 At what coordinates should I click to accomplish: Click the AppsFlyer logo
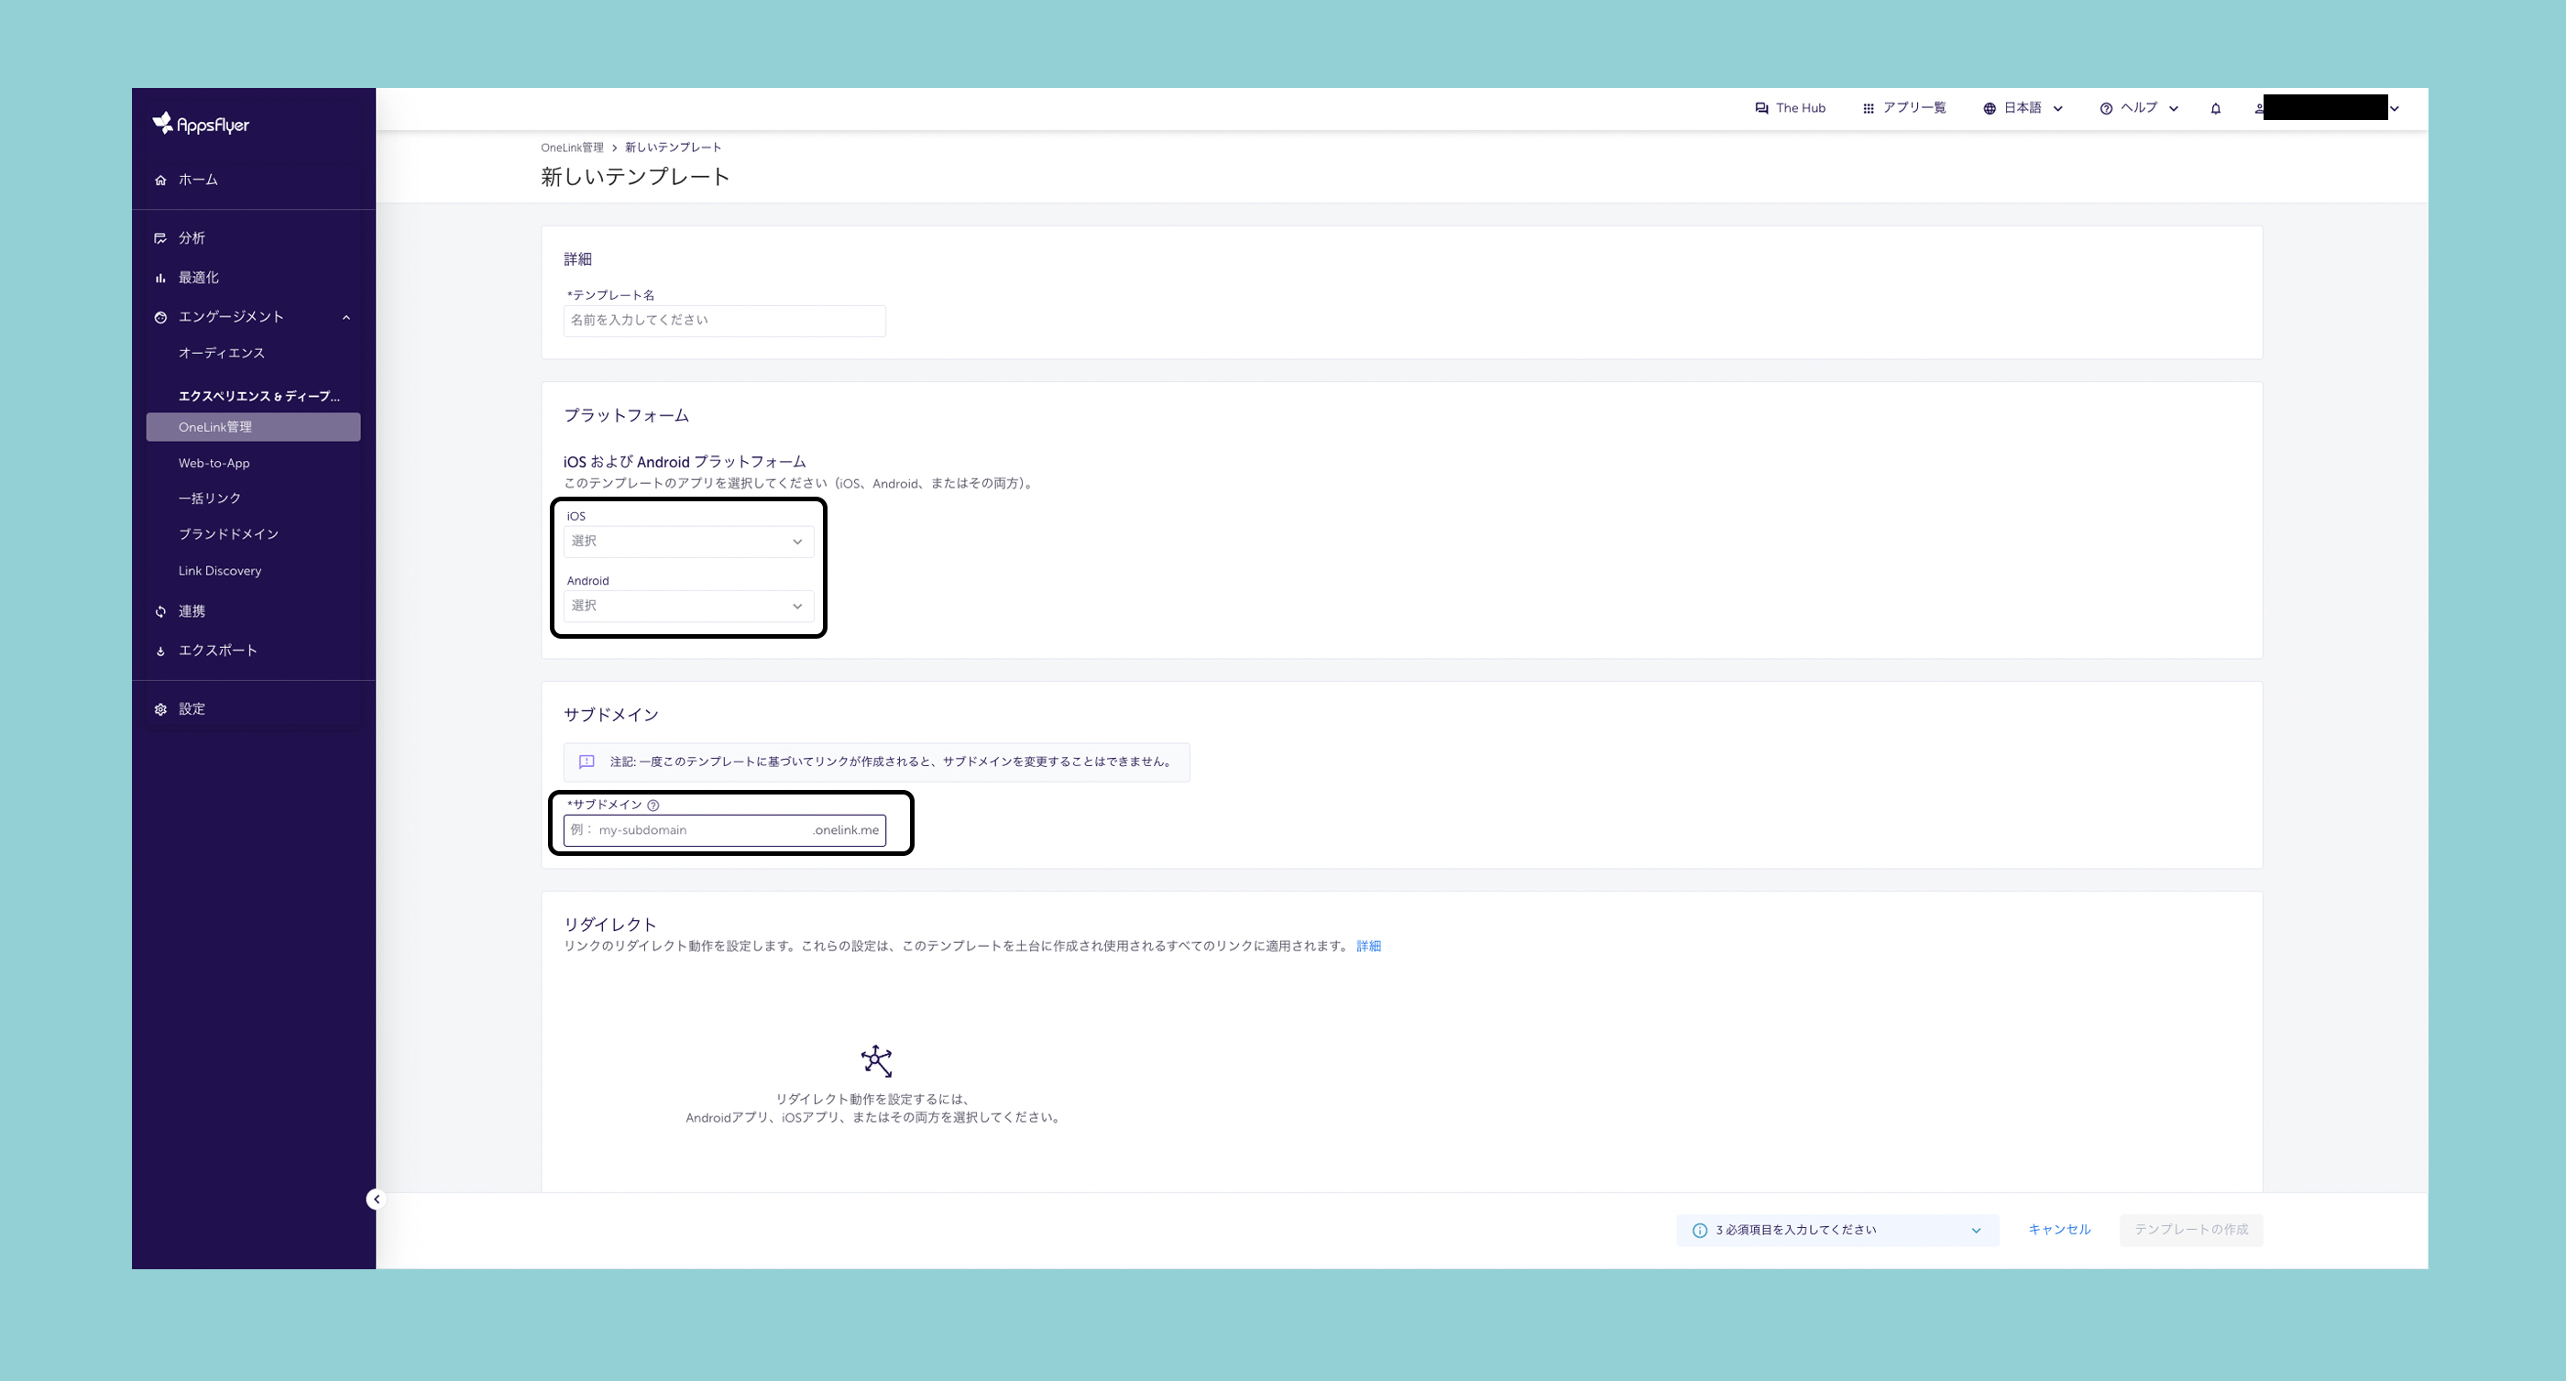click(x=202, y=124)
